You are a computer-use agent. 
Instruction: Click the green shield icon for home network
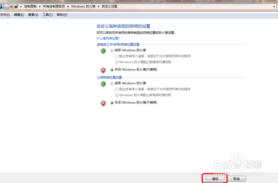[x=103, y=51]
